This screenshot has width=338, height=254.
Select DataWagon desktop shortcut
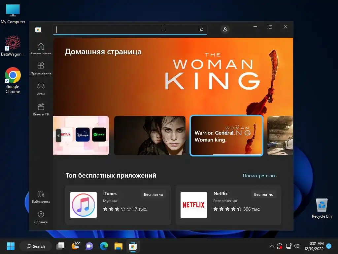(13, 46)
